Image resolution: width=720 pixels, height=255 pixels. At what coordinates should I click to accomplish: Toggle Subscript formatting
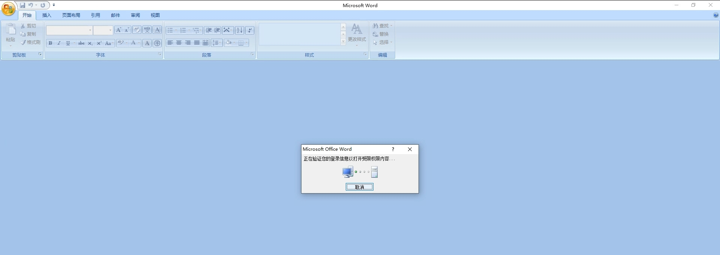click(x=90, y=43)
